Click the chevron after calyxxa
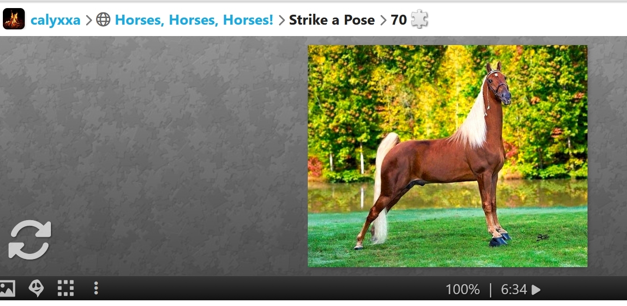Image resolution: width=627 pixels, height=306 pixels. [x=88, y=20]
